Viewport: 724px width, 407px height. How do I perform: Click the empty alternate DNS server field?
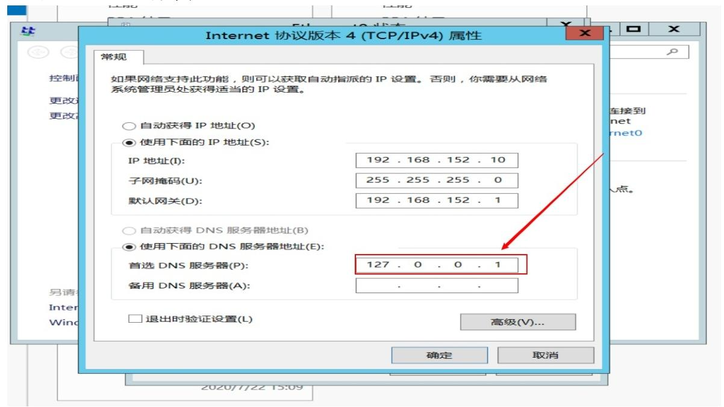[x=437, y=285]
